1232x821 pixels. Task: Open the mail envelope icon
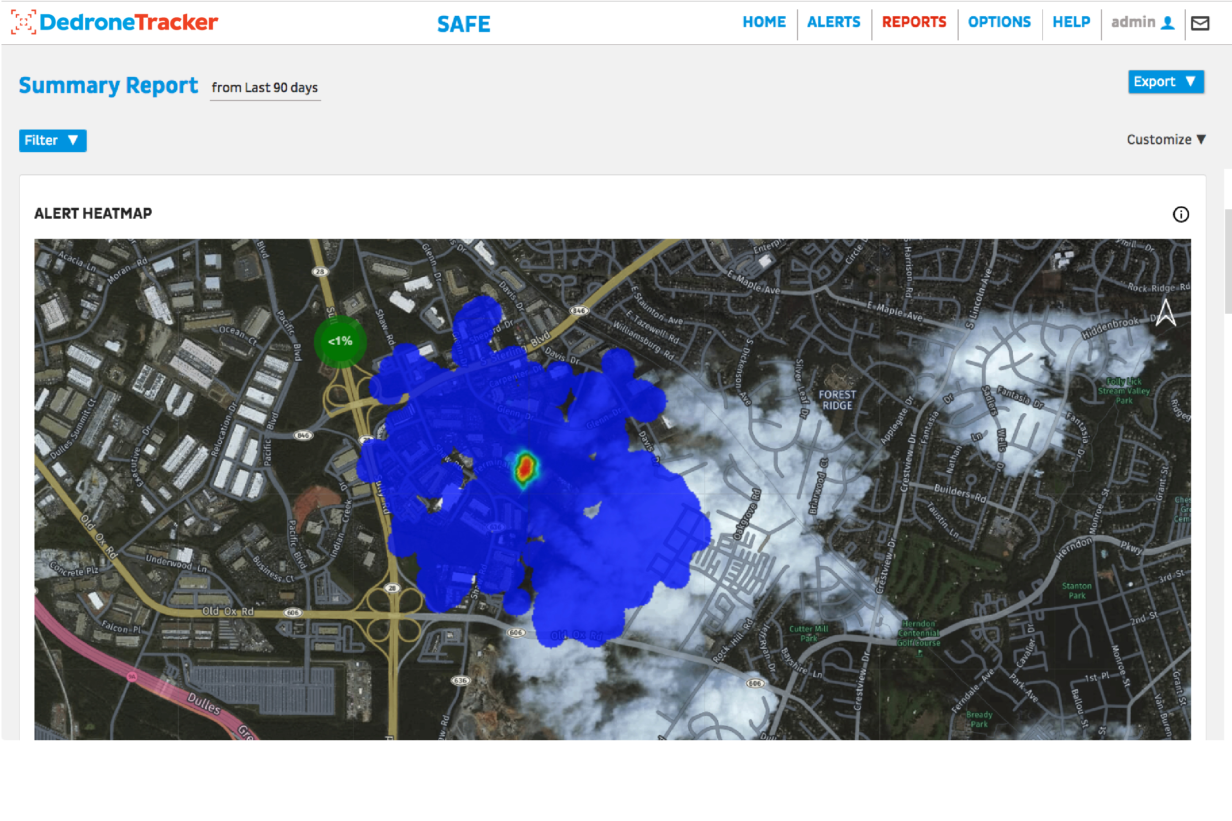[x=1201, y=23]
